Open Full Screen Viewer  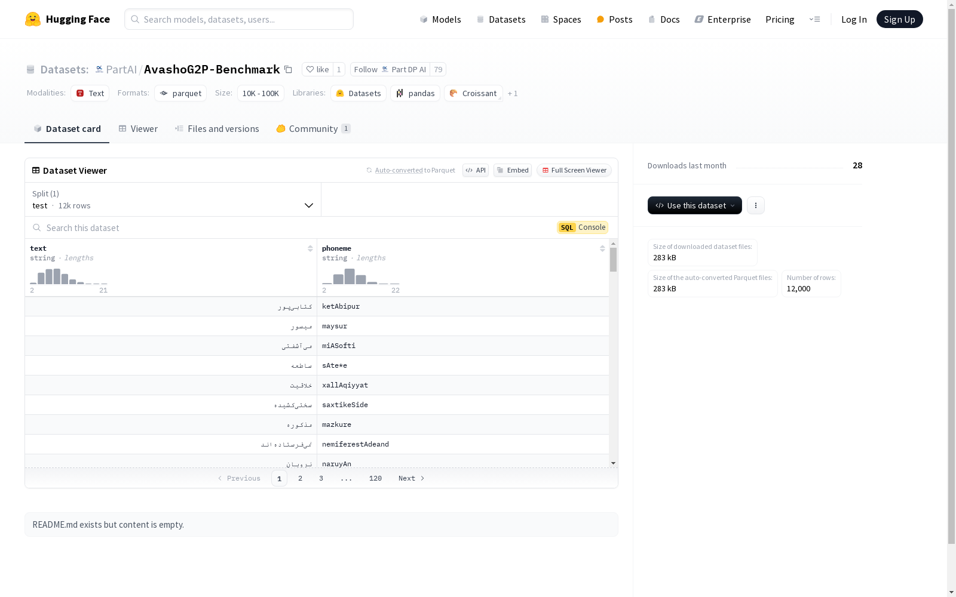(x=574, y=170)
